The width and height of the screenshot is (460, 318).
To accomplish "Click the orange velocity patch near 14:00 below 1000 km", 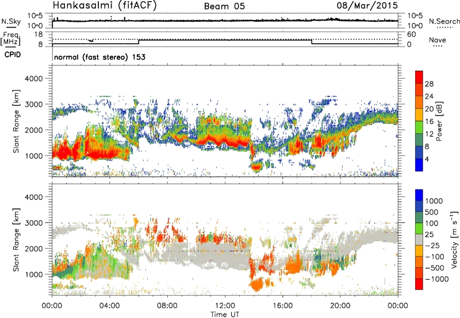I will [257, 284].
